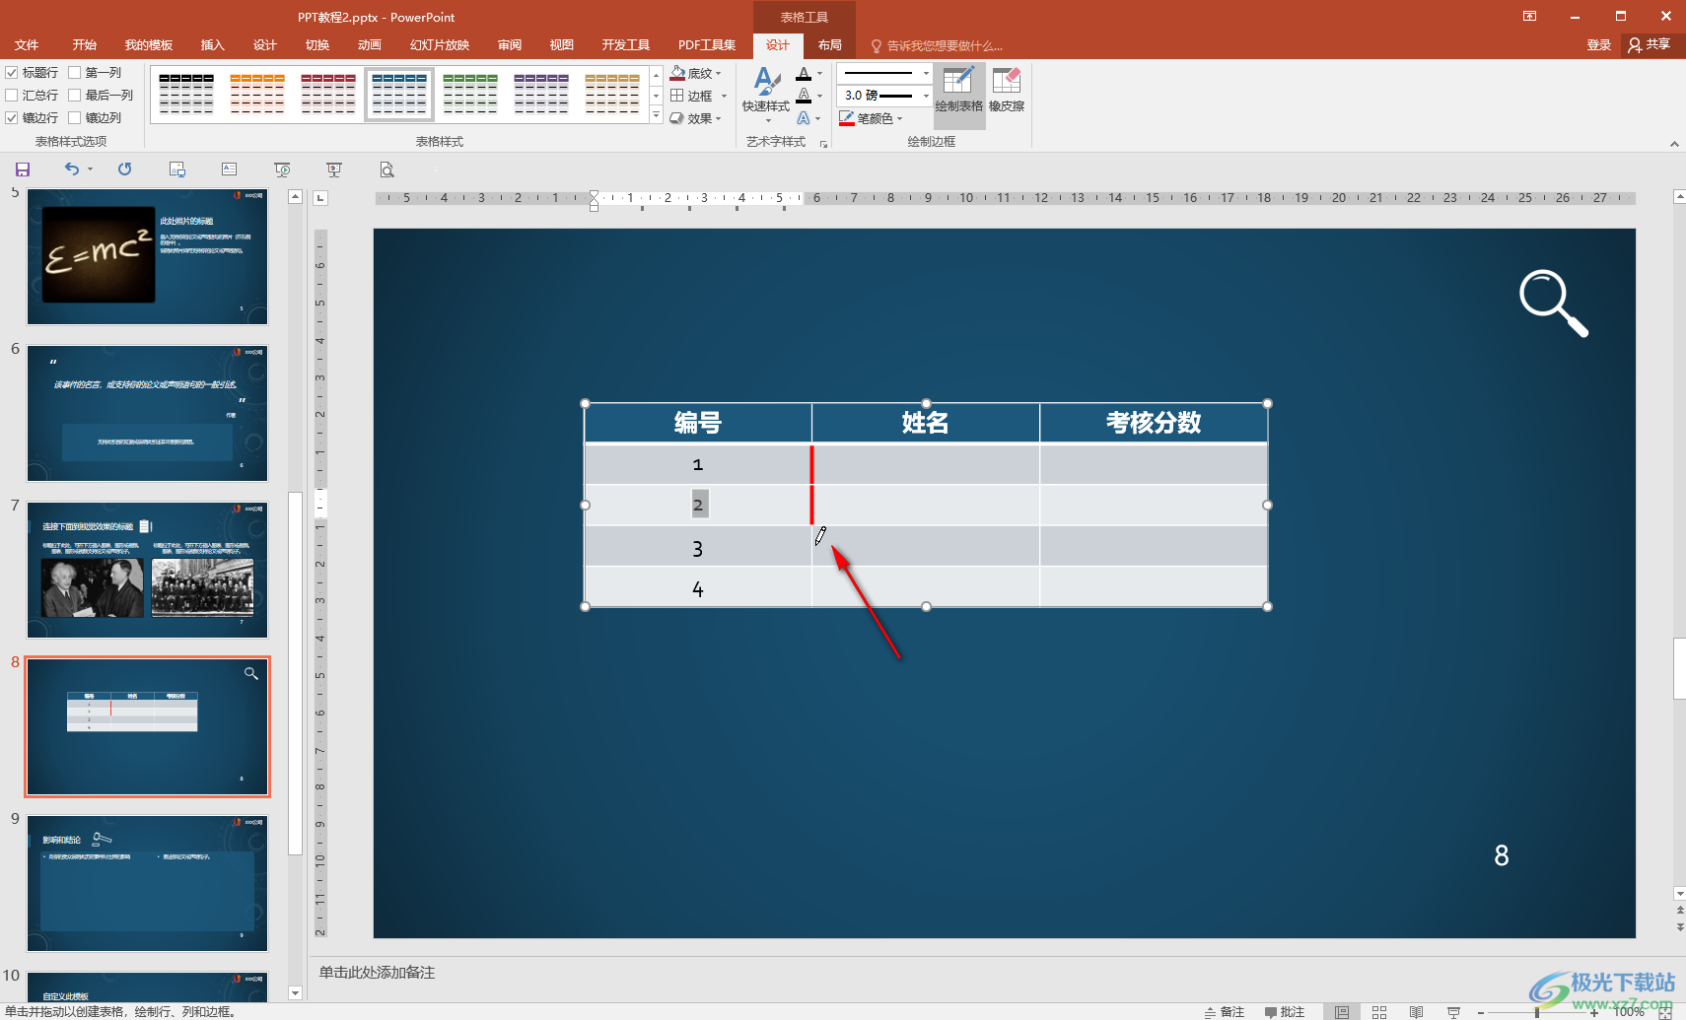Switch to reading view icon
This screenshot has width=1686, height=1020.
point(1417,1012)
